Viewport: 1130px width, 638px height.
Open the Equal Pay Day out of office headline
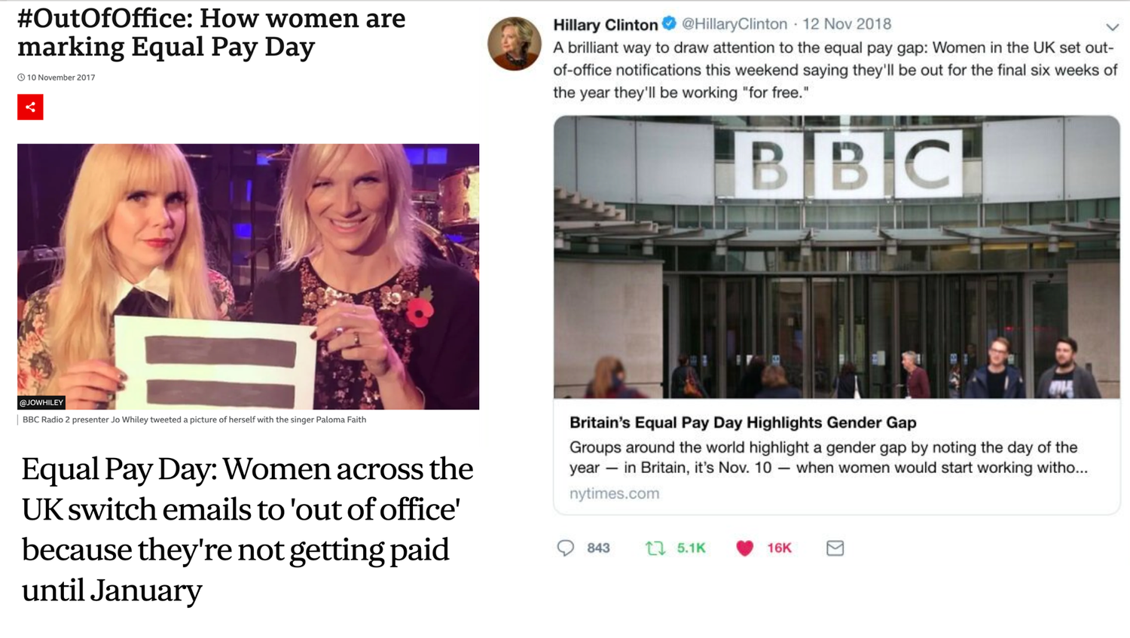click(247, 530)
